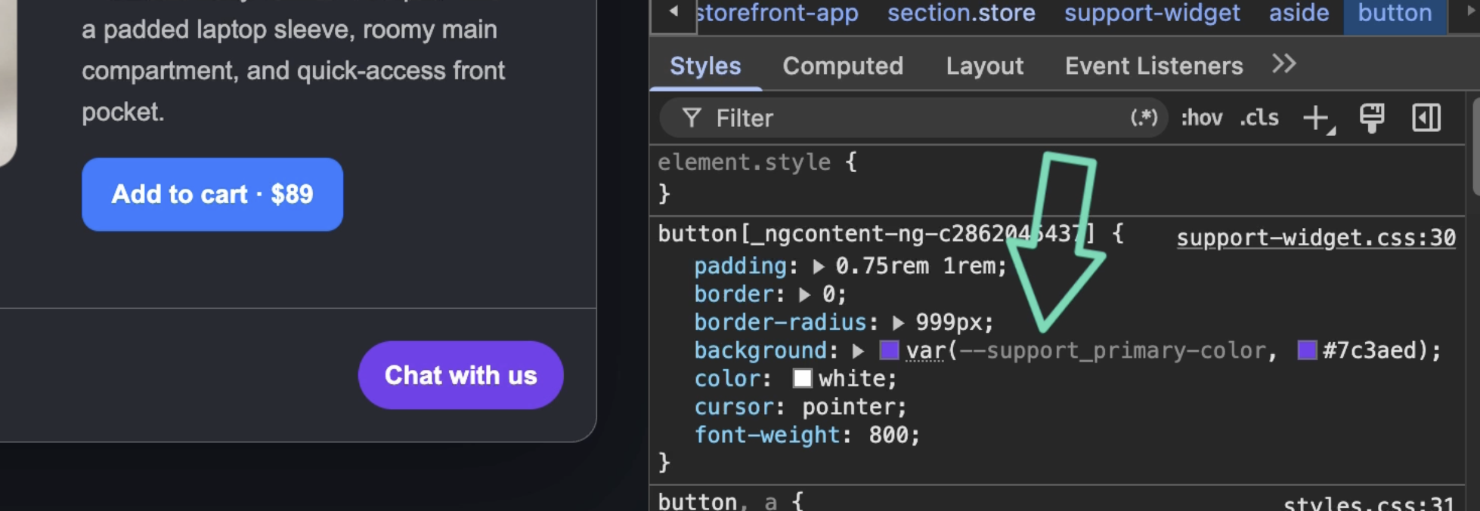Open the white color swatch

[802, 378]
